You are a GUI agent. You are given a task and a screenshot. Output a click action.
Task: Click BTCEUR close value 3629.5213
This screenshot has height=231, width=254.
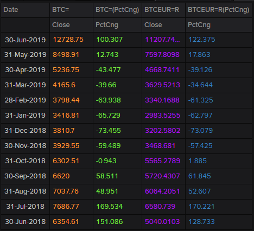tap(162, 85)
